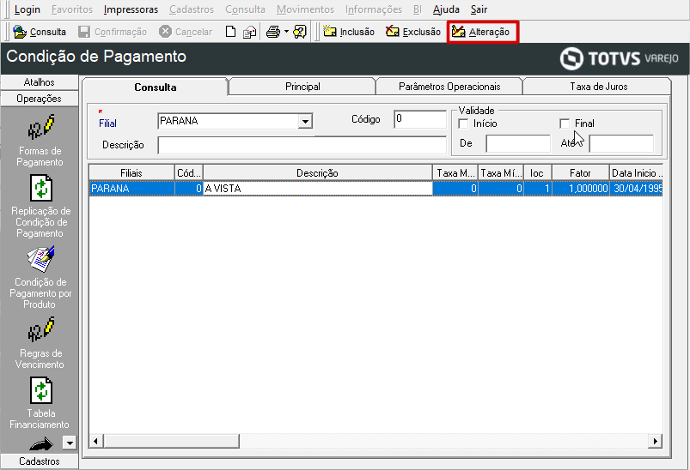Click the grid scroll right arrow
Viewport: 690px width, 470px height.
pos(656,441)
